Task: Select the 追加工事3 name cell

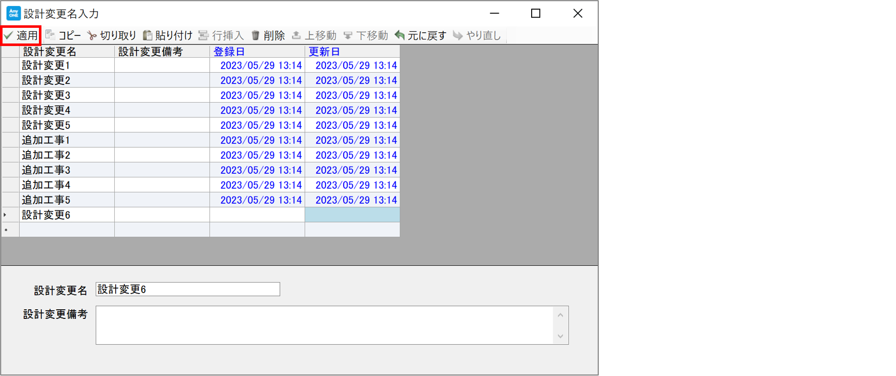Action: click(67, 170)
